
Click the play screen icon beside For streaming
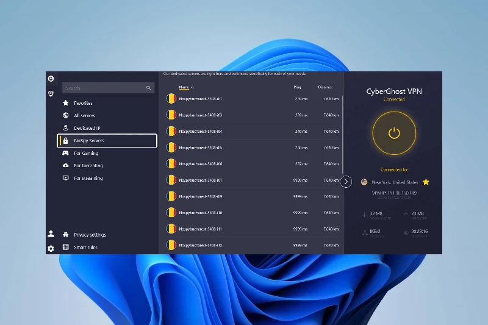66,178
